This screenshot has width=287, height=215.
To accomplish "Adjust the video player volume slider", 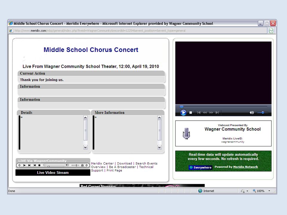I will click(262, 113).
